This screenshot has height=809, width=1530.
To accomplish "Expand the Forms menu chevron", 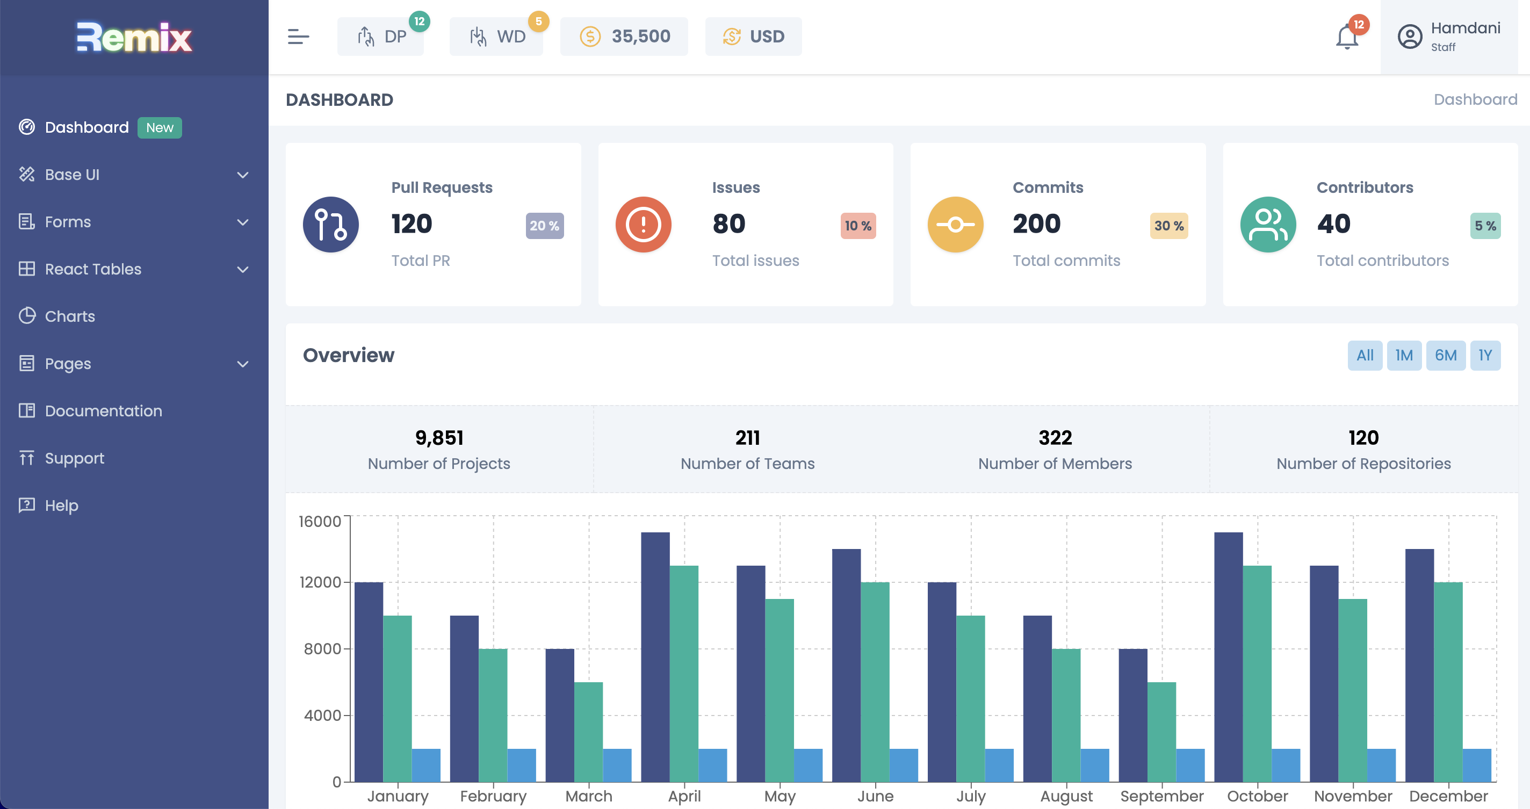I will click(x=242, y=222).
